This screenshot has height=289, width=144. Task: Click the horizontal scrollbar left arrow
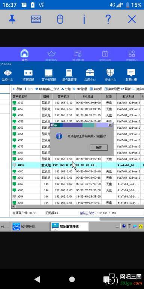[13, 207]
